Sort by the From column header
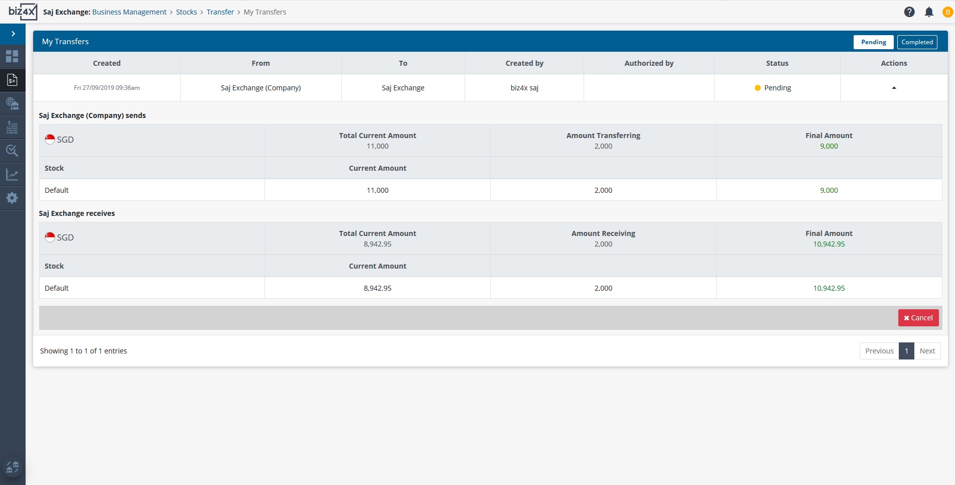955x485 pixels. 261,63
